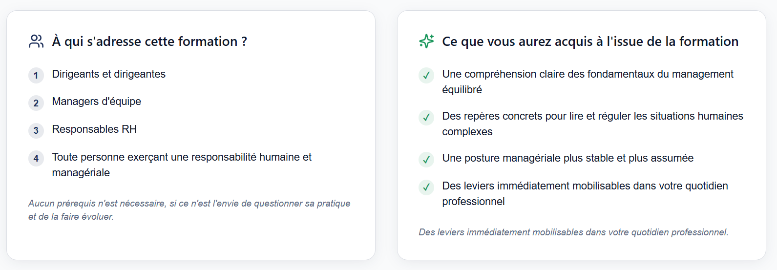Image resolution: width=777 pixels, height=270 pixels.
Task: Click the green sparkle icon
Action: point(426,42)
